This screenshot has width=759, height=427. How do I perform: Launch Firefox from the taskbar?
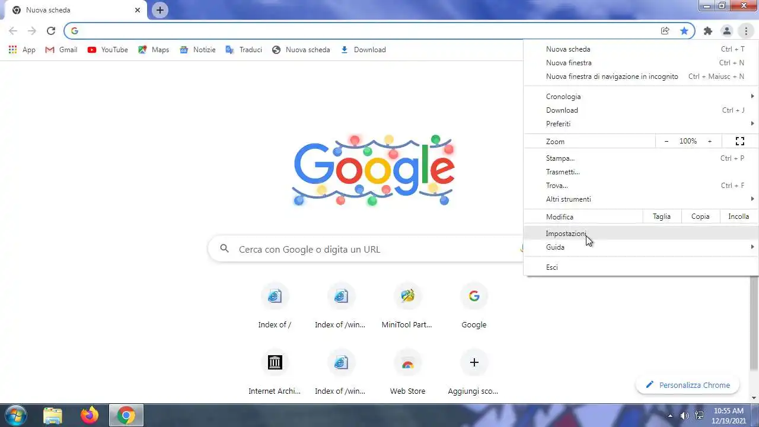90,416
